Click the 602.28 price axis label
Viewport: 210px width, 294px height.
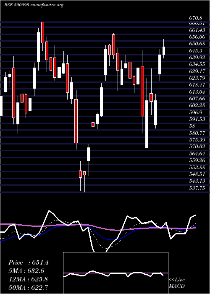(197, 105)
